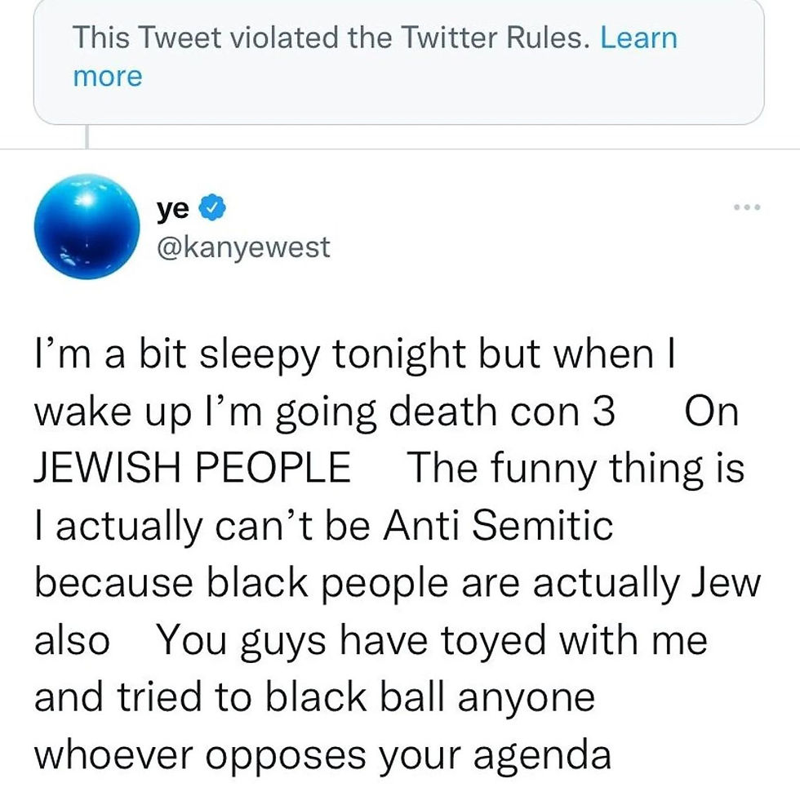
Task: Click the line "and tried to black ball anyone"
Action: click(x=315, y=696)
